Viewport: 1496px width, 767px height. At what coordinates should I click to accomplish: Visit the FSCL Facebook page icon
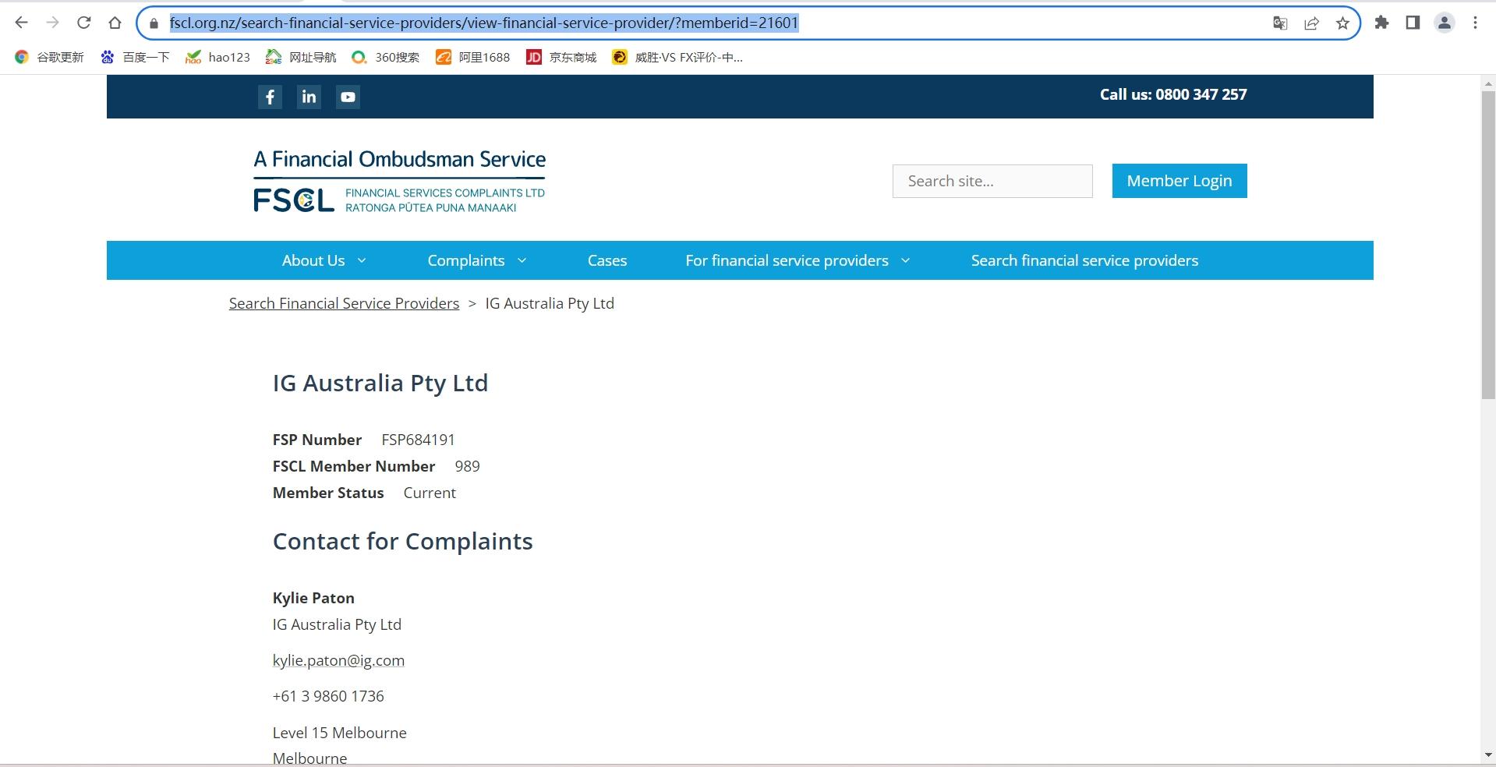270,97
